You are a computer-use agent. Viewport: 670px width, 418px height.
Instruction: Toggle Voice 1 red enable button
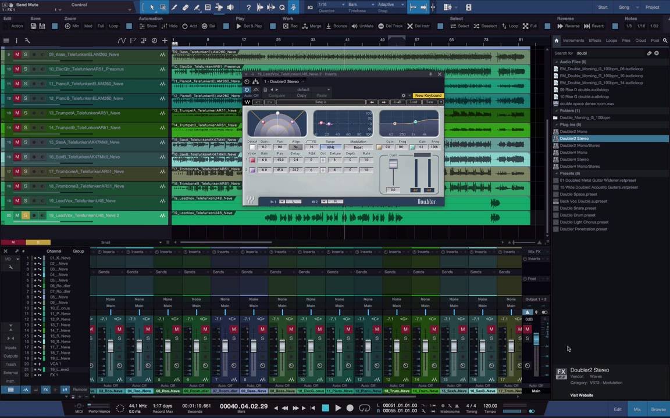(252, 160)
